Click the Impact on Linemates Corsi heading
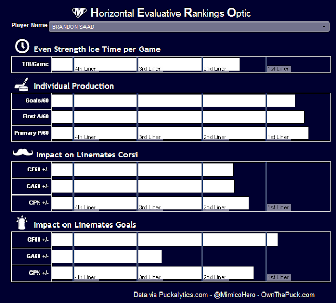Image resolution: width=336 pixels, height=303 pixels. pyautogui.click(x=87, y=155)
